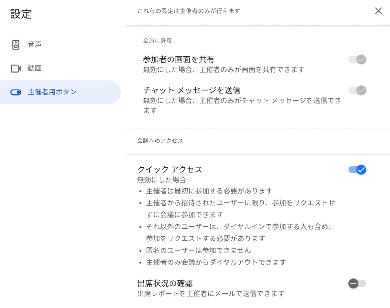Click the speaker icon beside 音声
The width and height of the screenshot is (390, 308).
tap(16, 44)
